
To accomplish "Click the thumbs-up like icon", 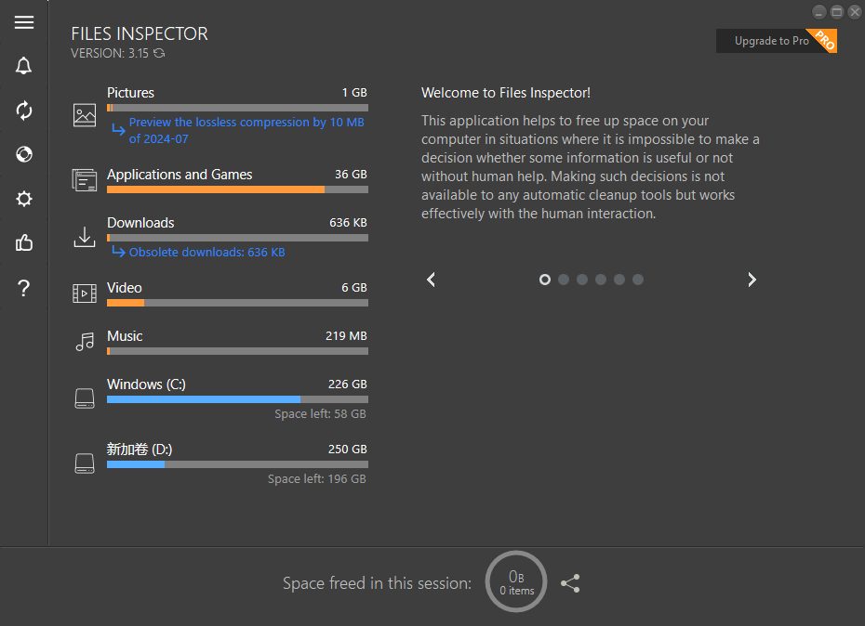I will pos(24,242).
